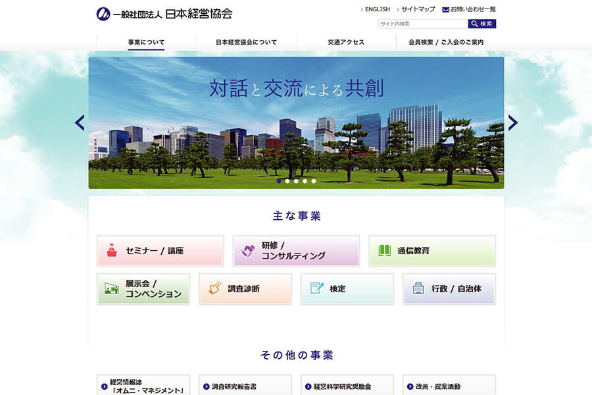Focus the サイト内検索 input field
The image size is (592, 395).
tap(423, 24)
